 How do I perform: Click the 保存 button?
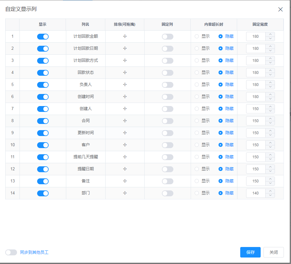coord(250,252)
